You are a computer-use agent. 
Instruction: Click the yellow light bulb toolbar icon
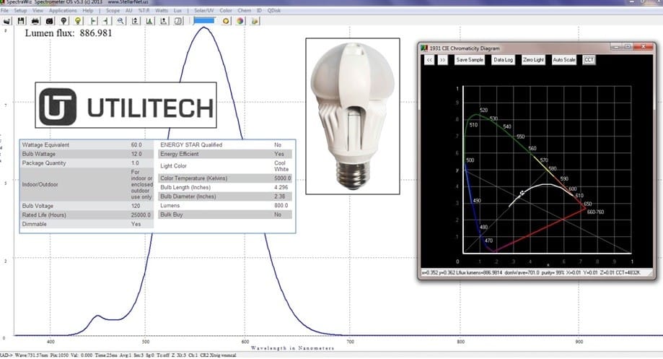pos(78,21)
